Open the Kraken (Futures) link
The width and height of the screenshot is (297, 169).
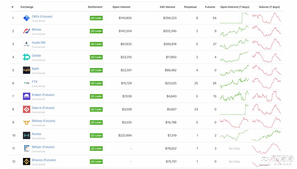click(43, 95)
